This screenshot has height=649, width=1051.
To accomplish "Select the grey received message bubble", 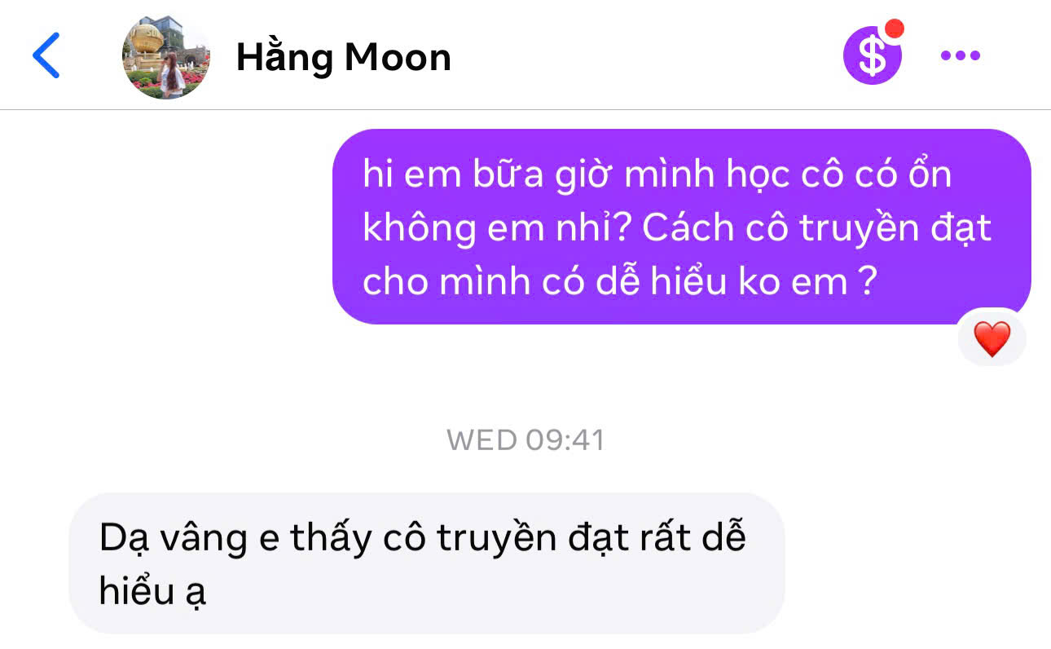I will click(427, 563).
